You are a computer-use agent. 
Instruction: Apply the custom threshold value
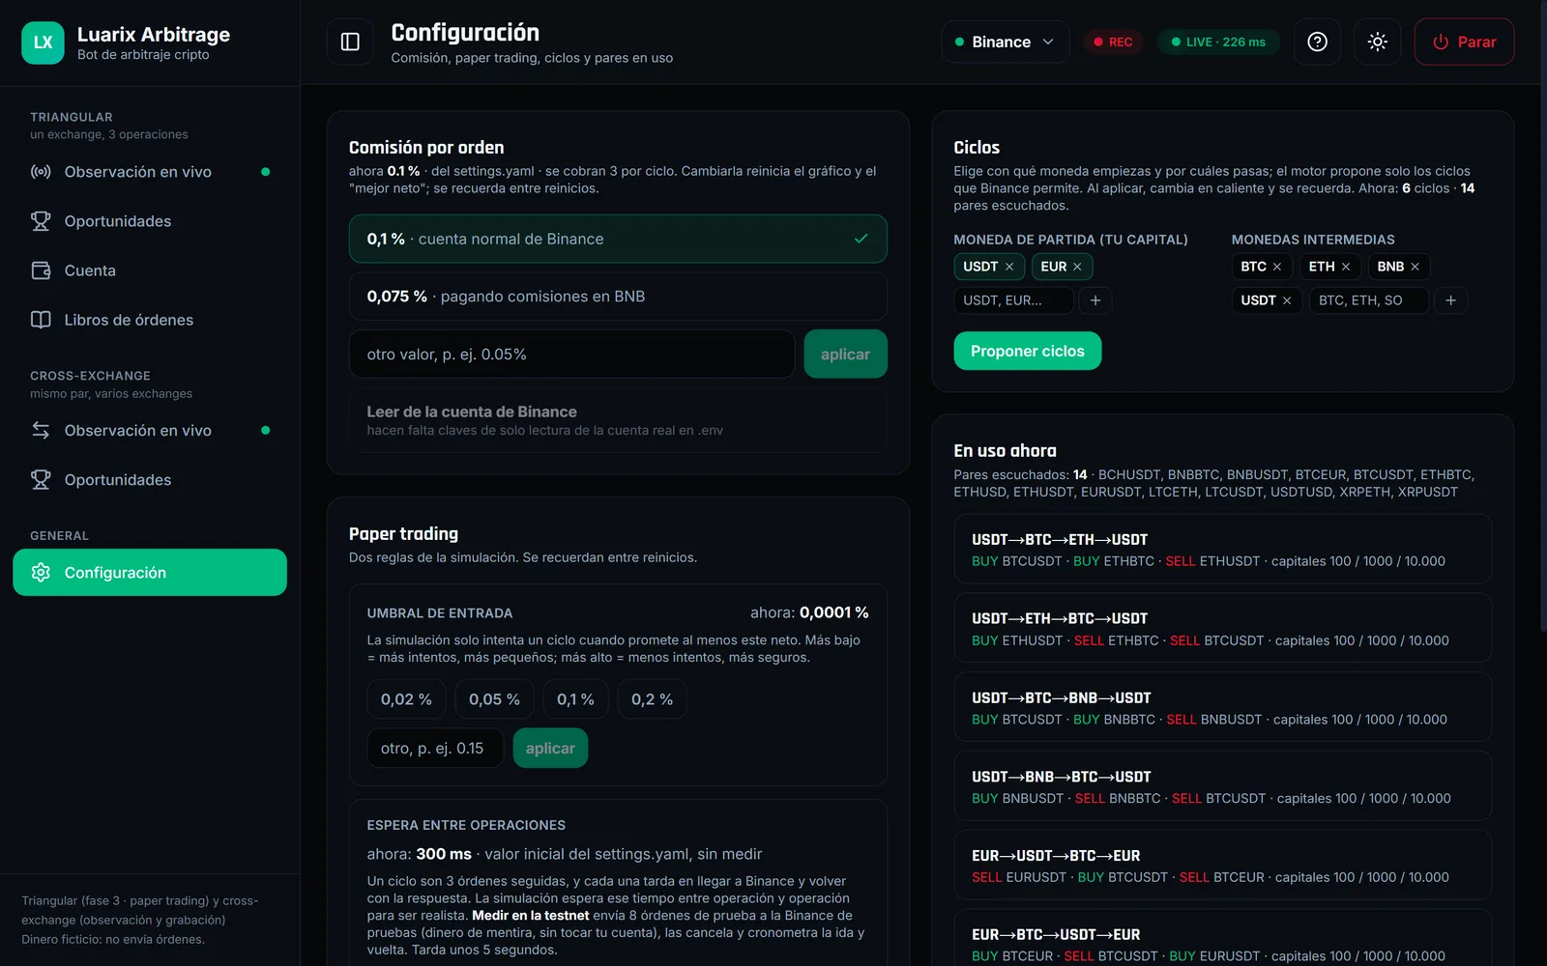(x=550, y=749)
